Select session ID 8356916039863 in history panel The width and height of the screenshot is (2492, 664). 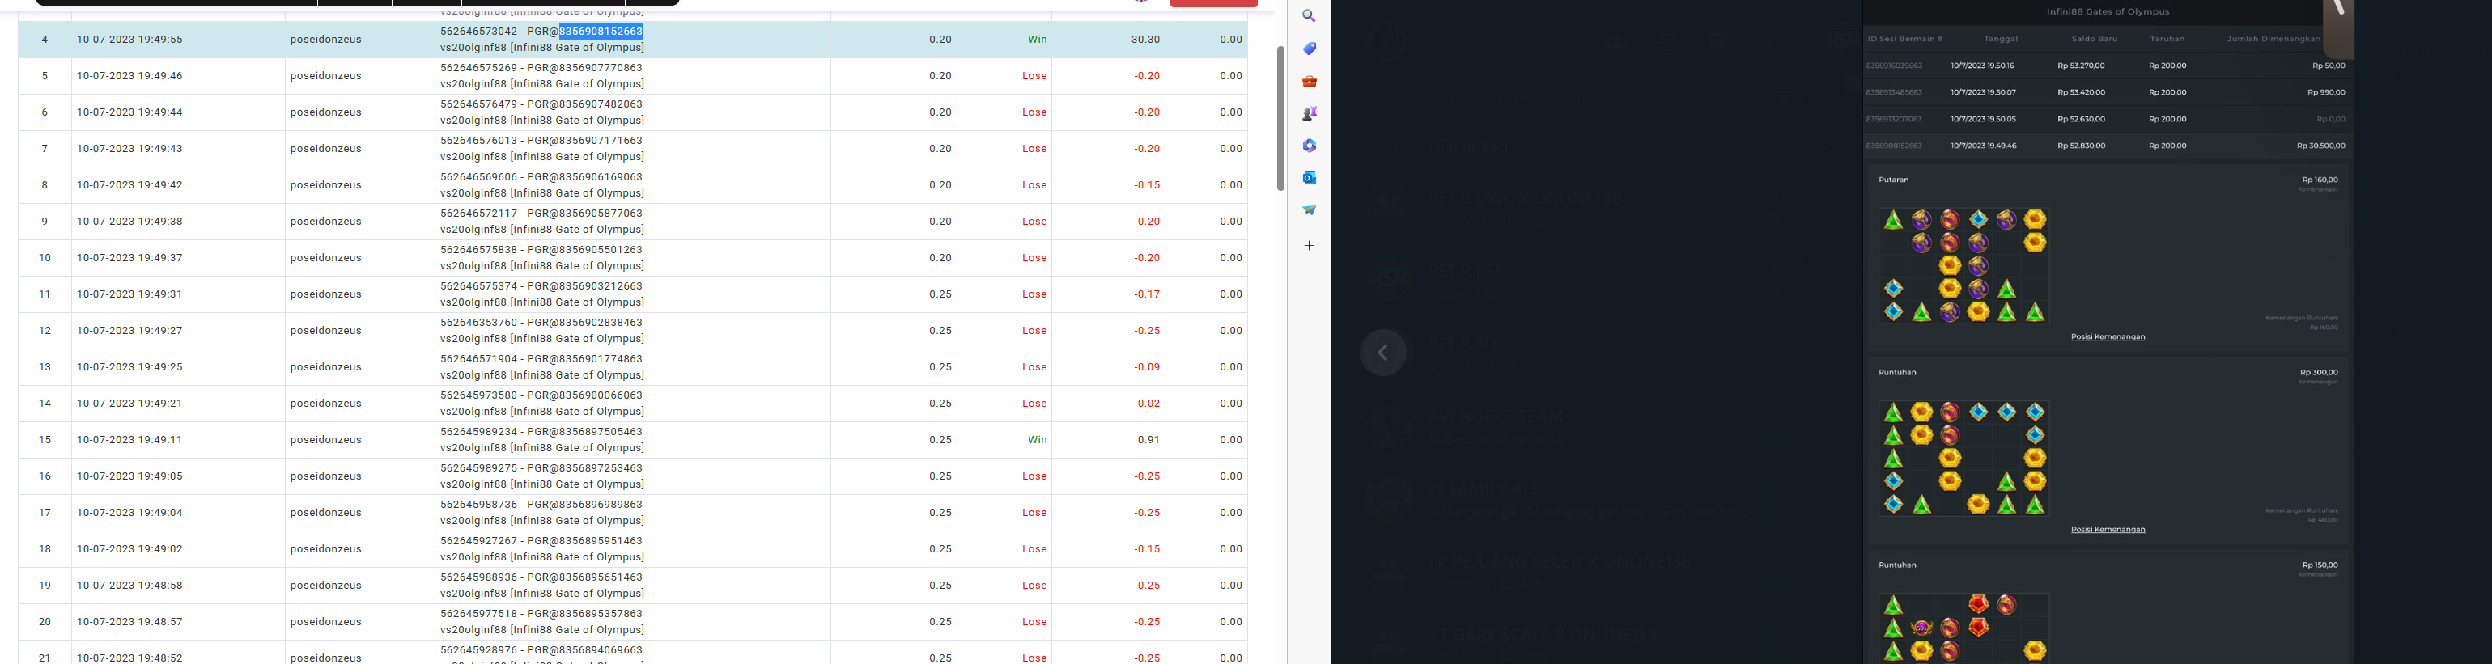[1894, 66]
